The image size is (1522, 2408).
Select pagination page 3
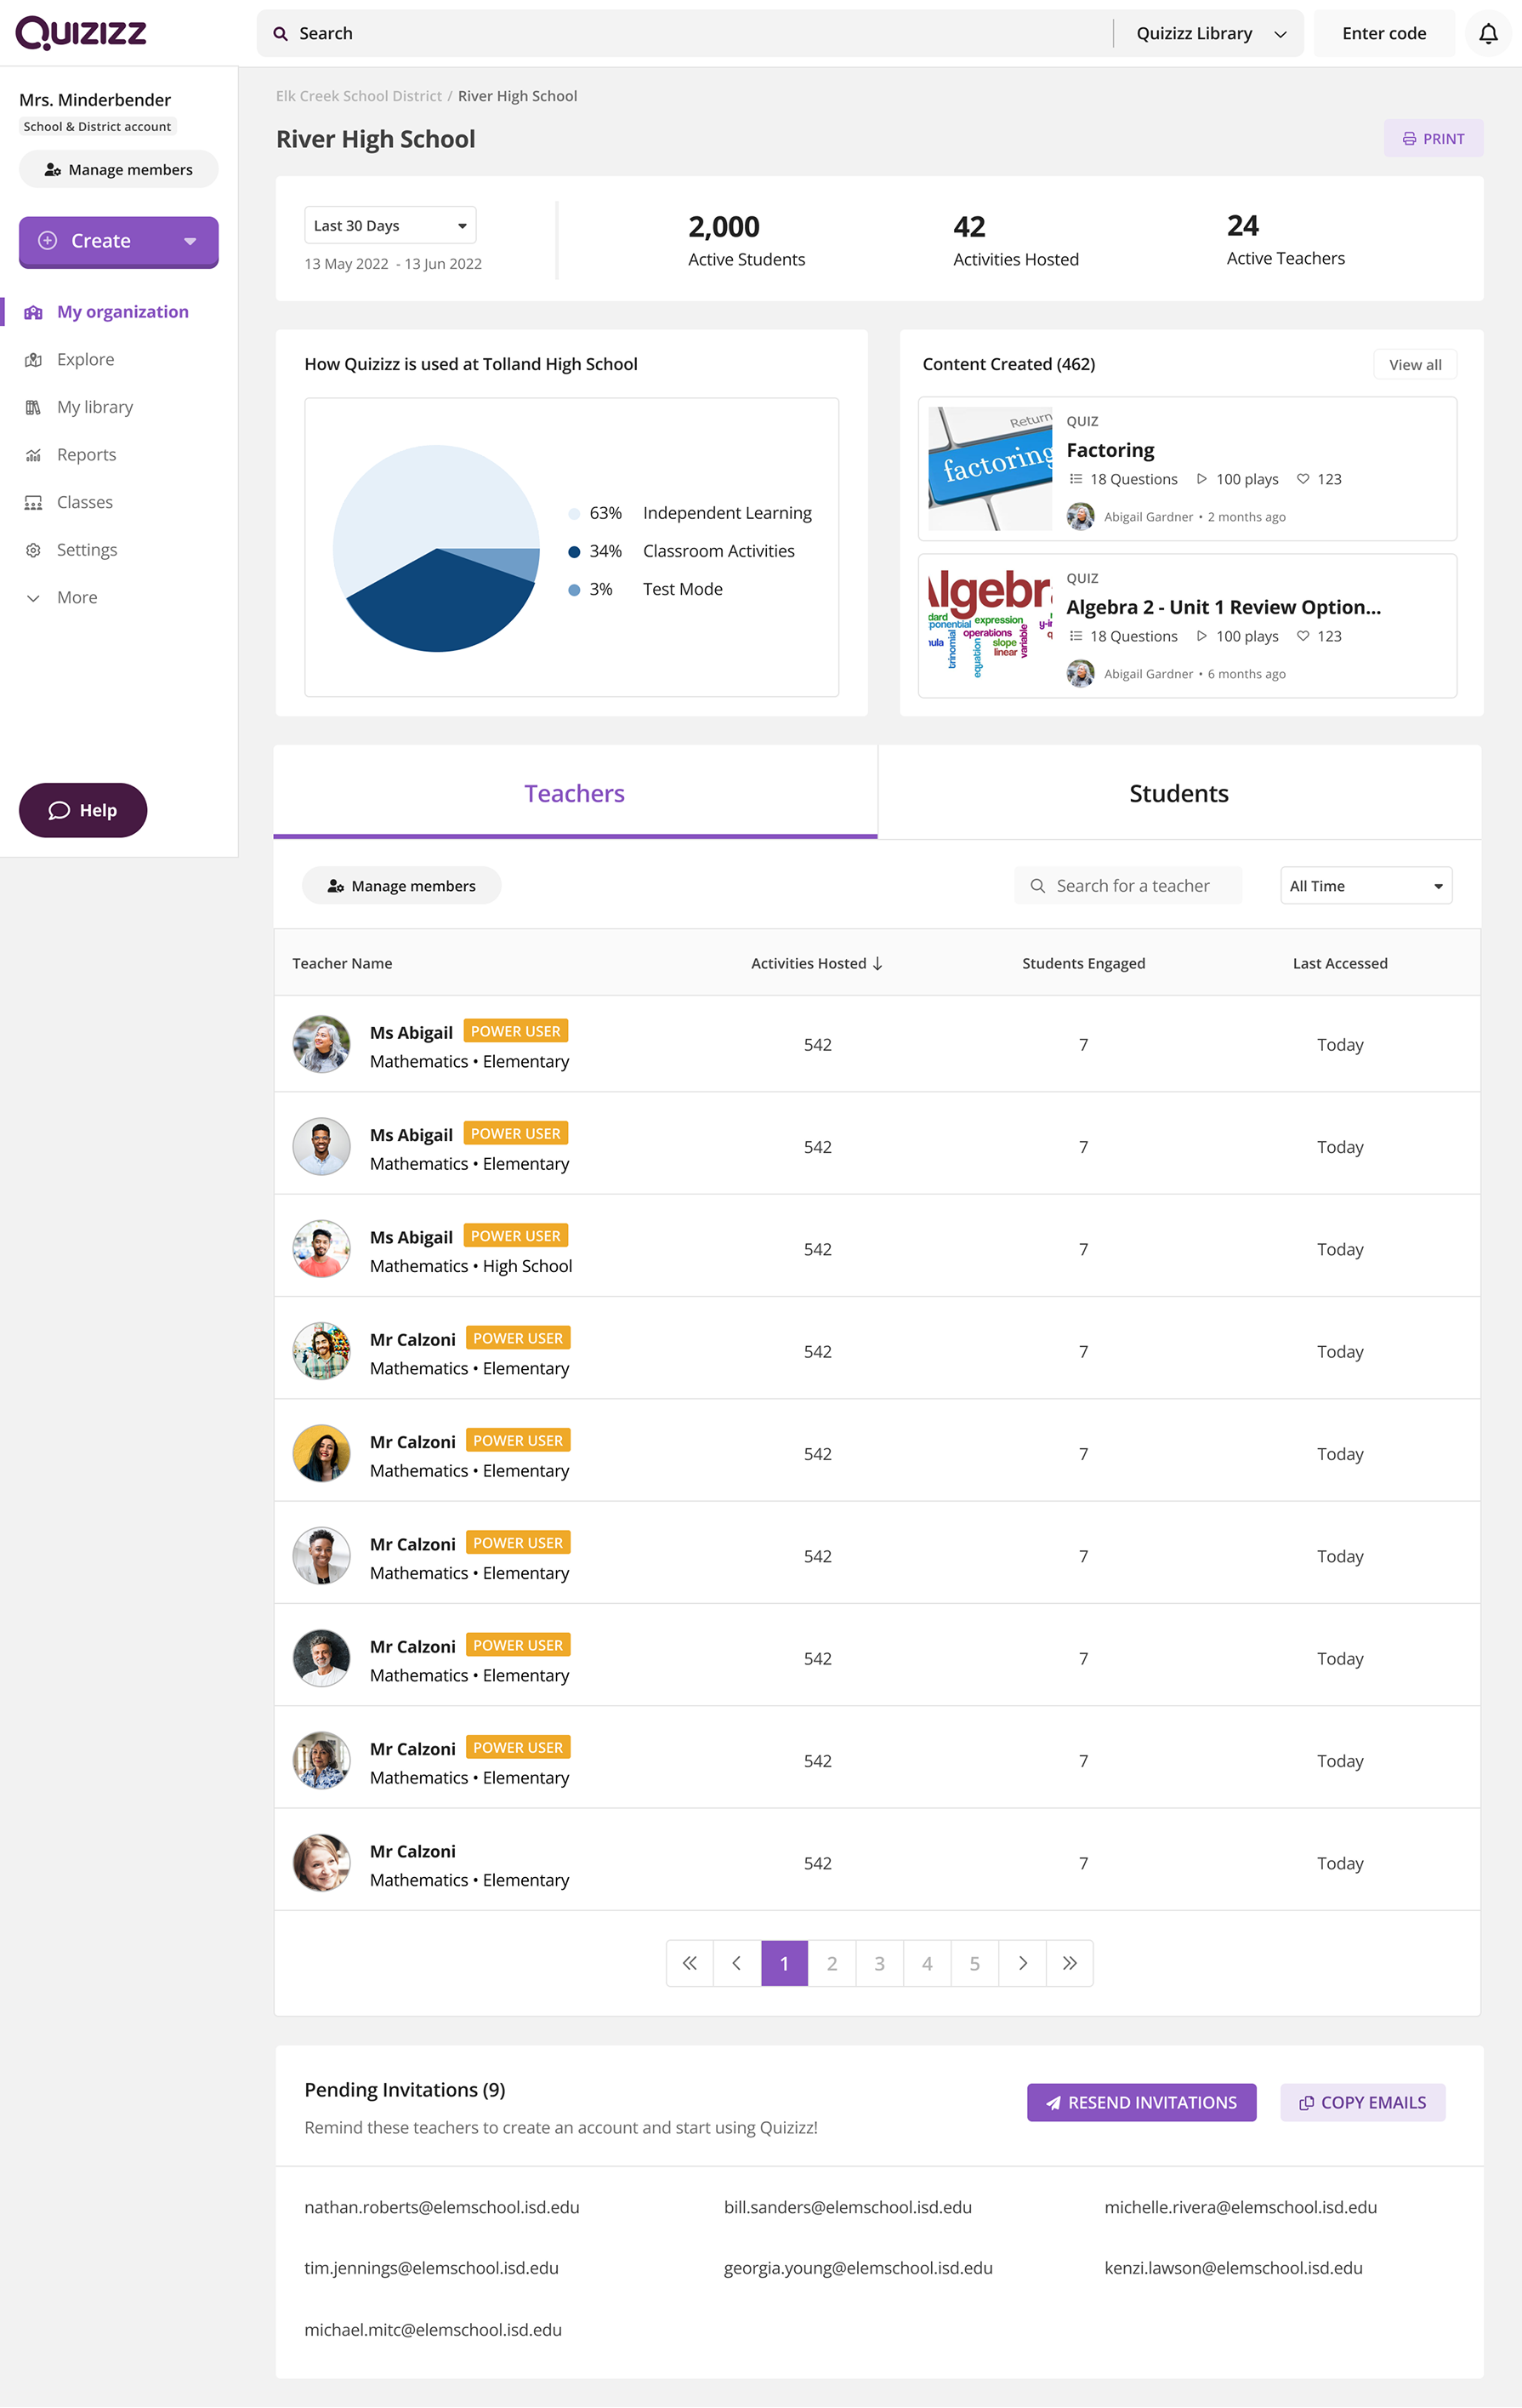pos(879,1963)
